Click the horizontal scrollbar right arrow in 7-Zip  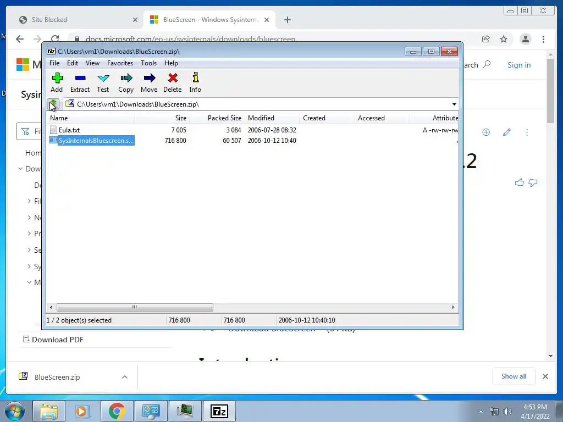(453, 307)
